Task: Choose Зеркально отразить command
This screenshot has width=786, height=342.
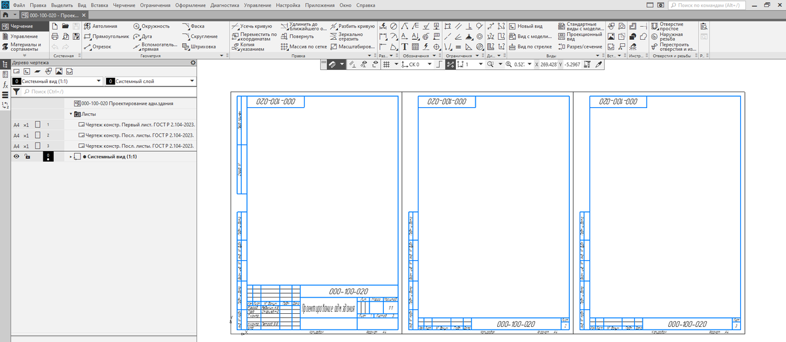Action: click(347, 37)
